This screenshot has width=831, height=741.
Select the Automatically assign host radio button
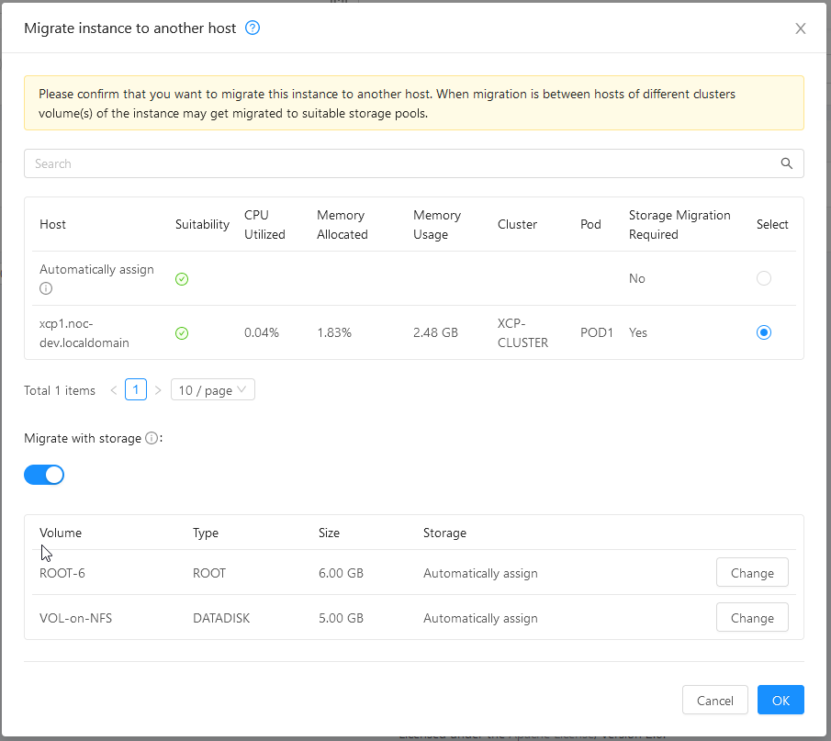click(763, 278)
